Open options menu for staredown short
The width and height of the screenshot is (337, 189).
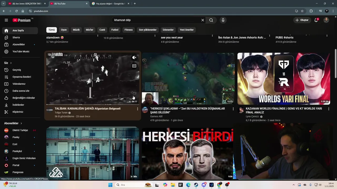click(98, 35)
